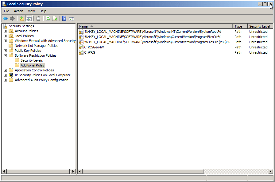Click rules list left scroll arrow

(80, 171)
